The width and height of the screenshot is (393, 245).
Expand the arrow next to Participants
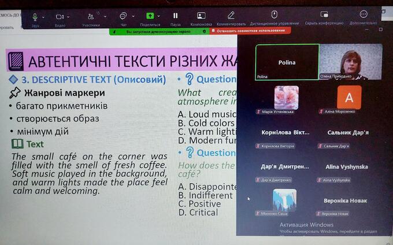pos(105,17)
